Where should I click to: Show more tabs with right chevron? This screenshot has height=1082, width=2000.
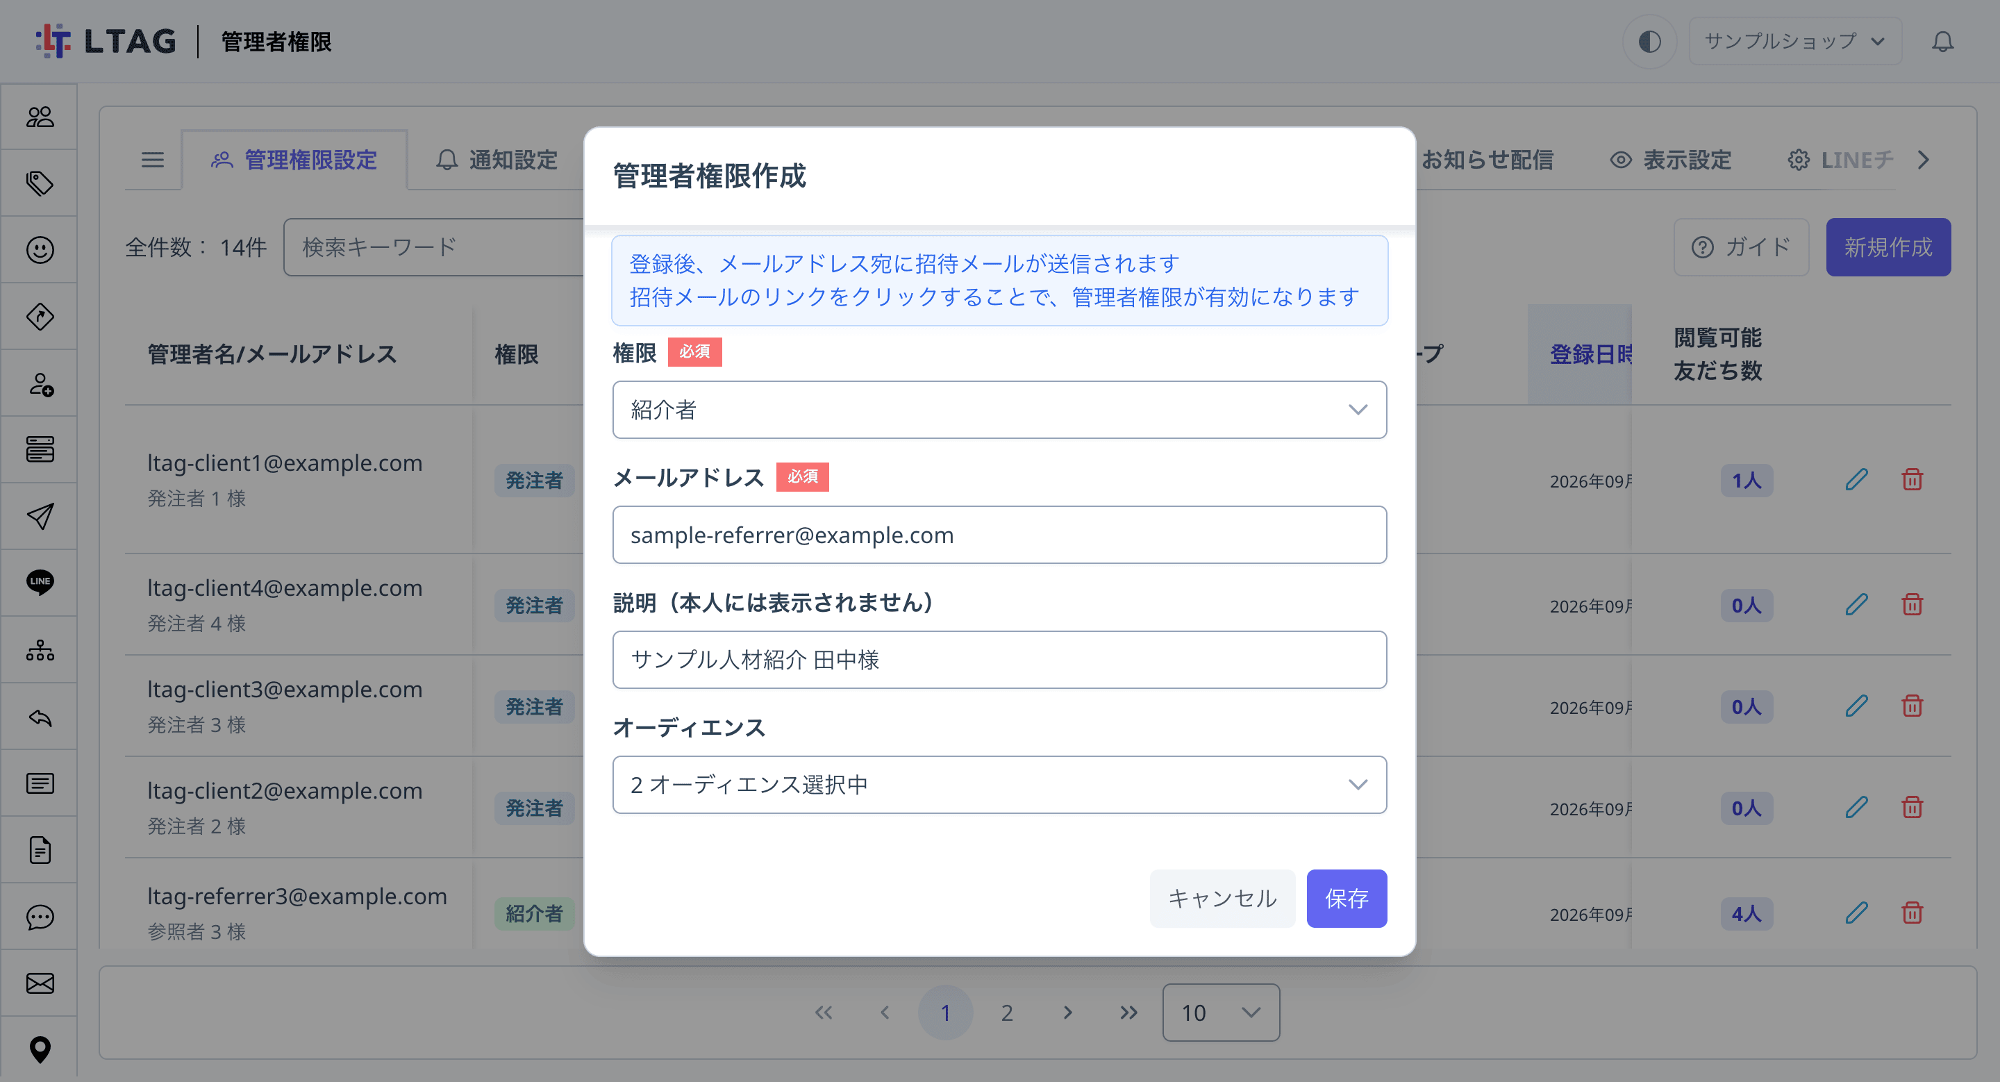[1922, 160]
